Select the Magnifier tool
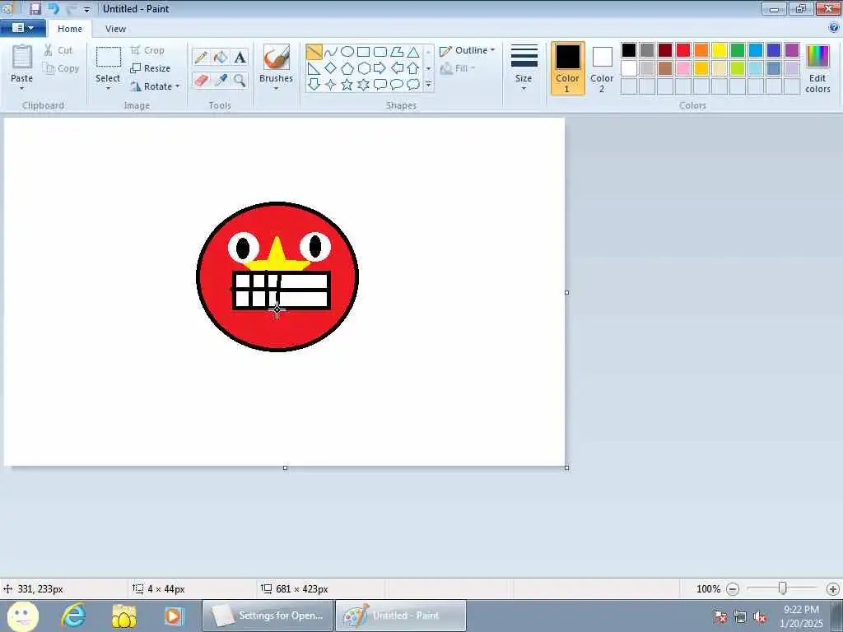The height and width of the screenshot is (632, 843). (240, 81)
